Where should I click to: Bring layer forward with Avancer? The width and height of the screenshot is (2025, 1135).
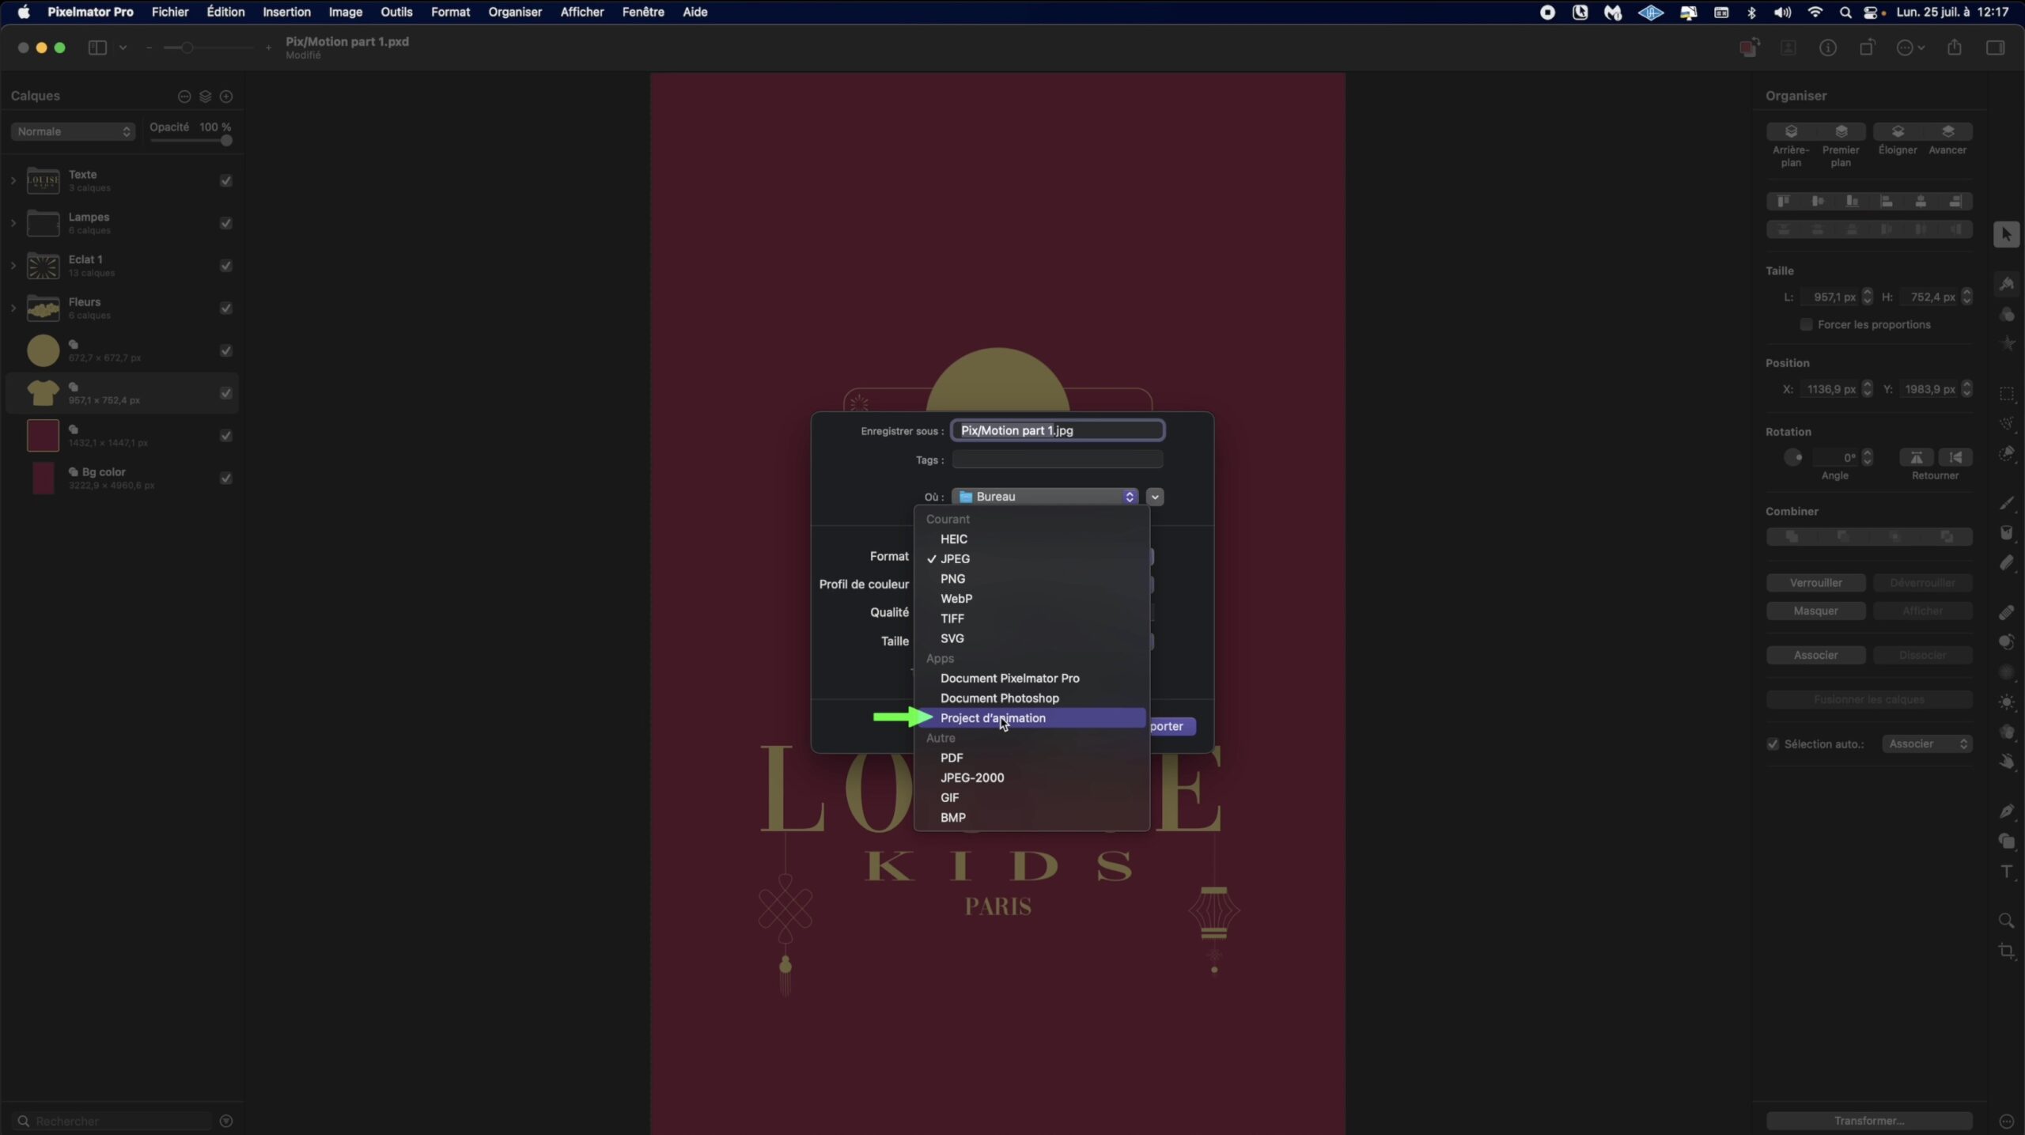[x=1947, y=132]
